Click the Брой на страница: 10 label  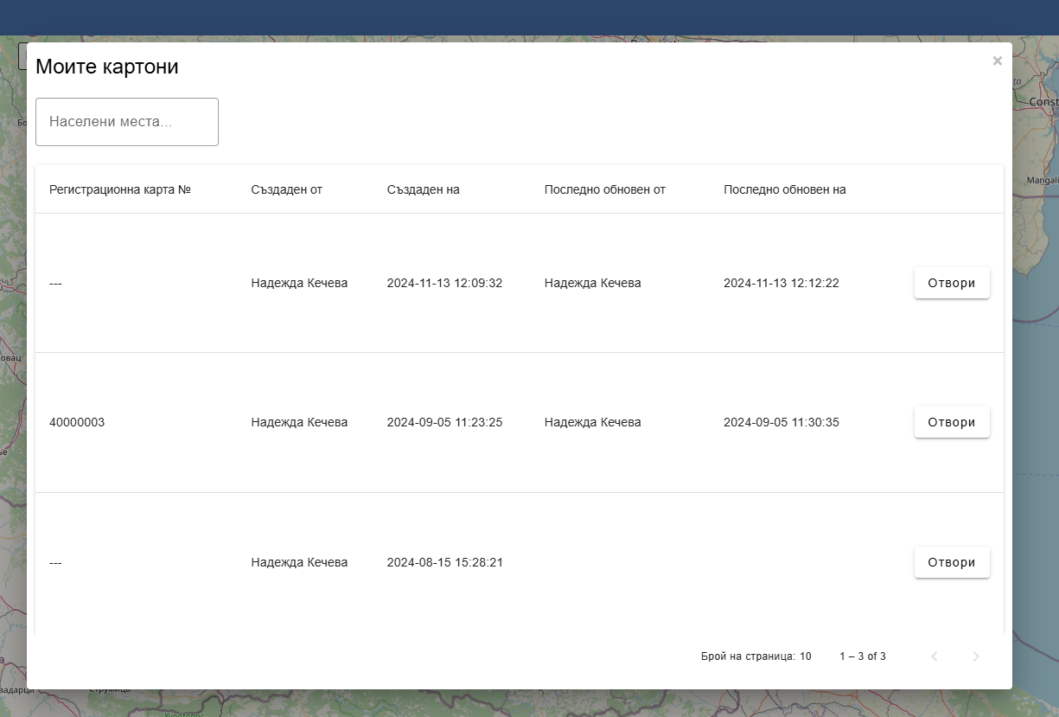pyautogui.click(x=756, y=656)
